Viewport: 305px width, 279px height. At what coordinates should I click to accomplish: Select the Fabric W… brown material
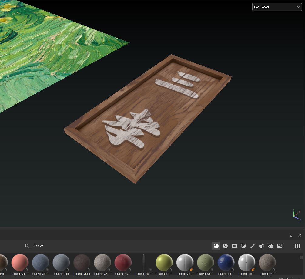267,264
